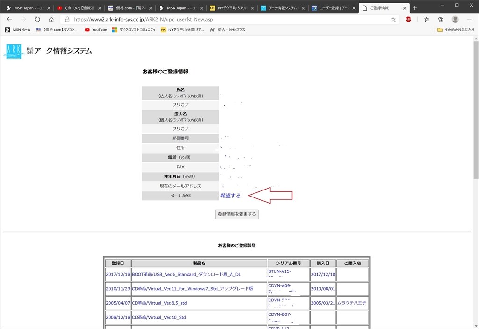The height and width of the screenshot is (329, 479).
Task: Click the シリアル番号 column header
Action: coord(288,263)
